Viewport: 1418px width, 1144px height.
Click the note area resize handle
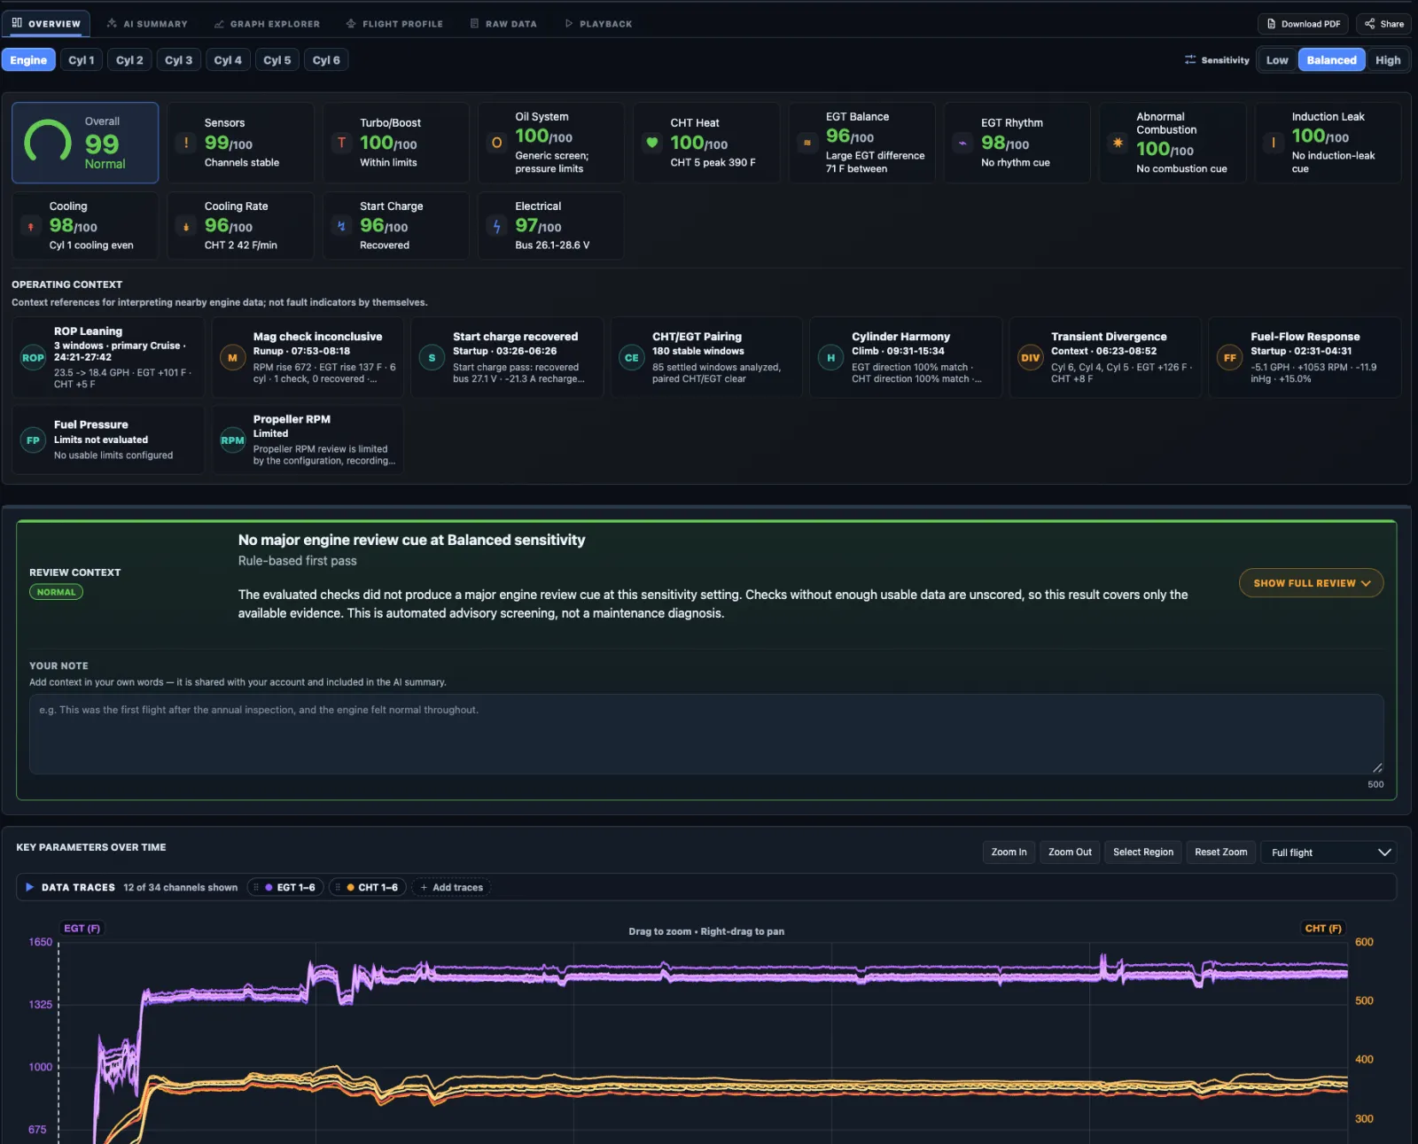1377,767
